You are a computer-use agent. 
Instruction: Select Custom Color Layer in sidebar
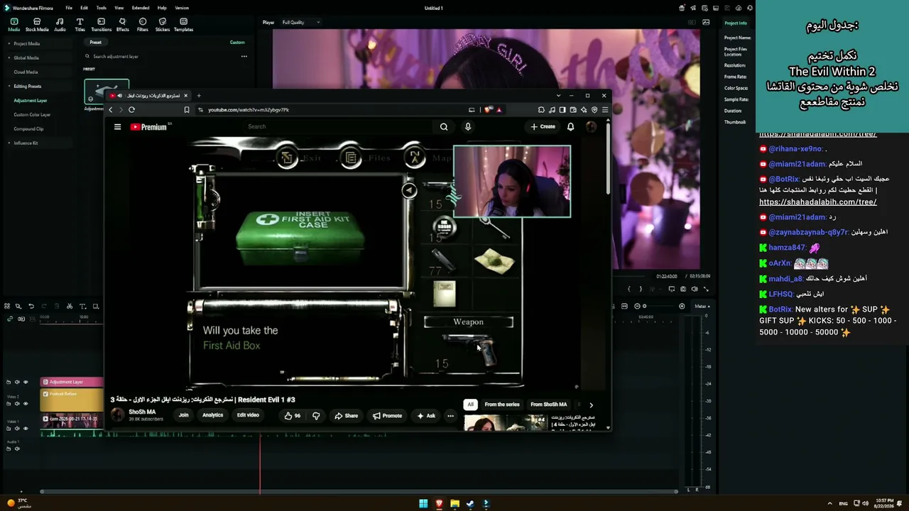pos(32,114)
